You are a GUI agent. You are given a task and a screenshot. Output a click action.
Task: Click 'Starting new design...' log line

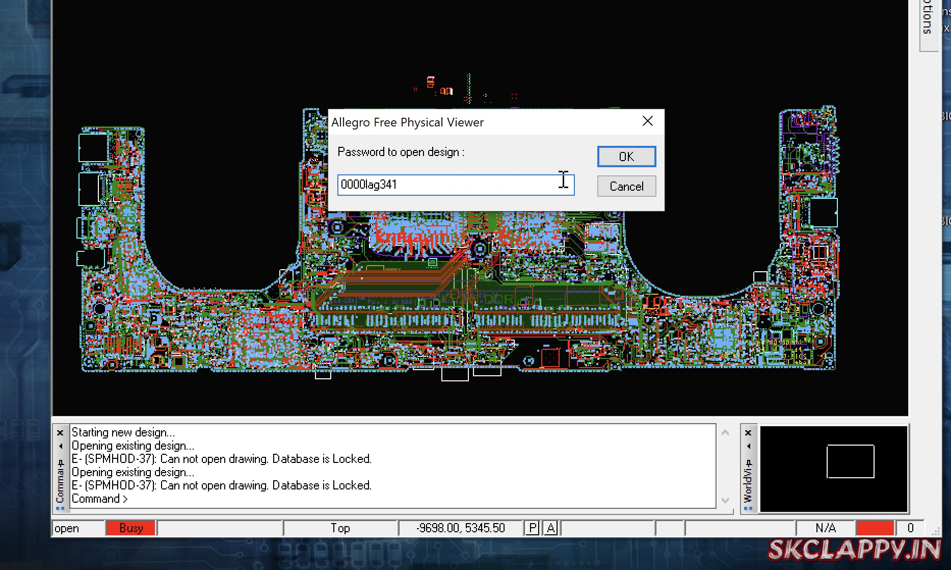pyautogui.click(x=123, y=432)
